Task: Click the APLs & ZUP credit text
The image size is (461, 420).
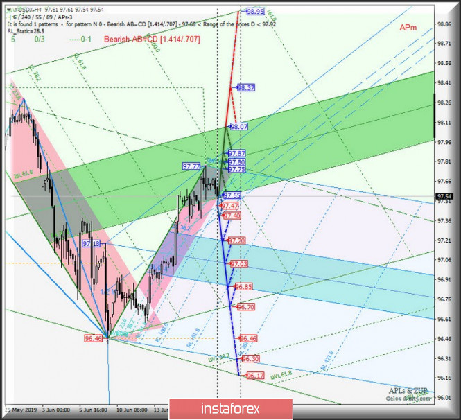Action: (408, 391)
